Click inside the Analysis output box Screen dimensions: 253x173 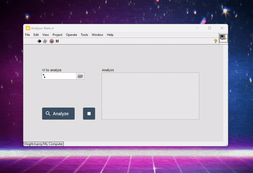[x=151, y=96]
